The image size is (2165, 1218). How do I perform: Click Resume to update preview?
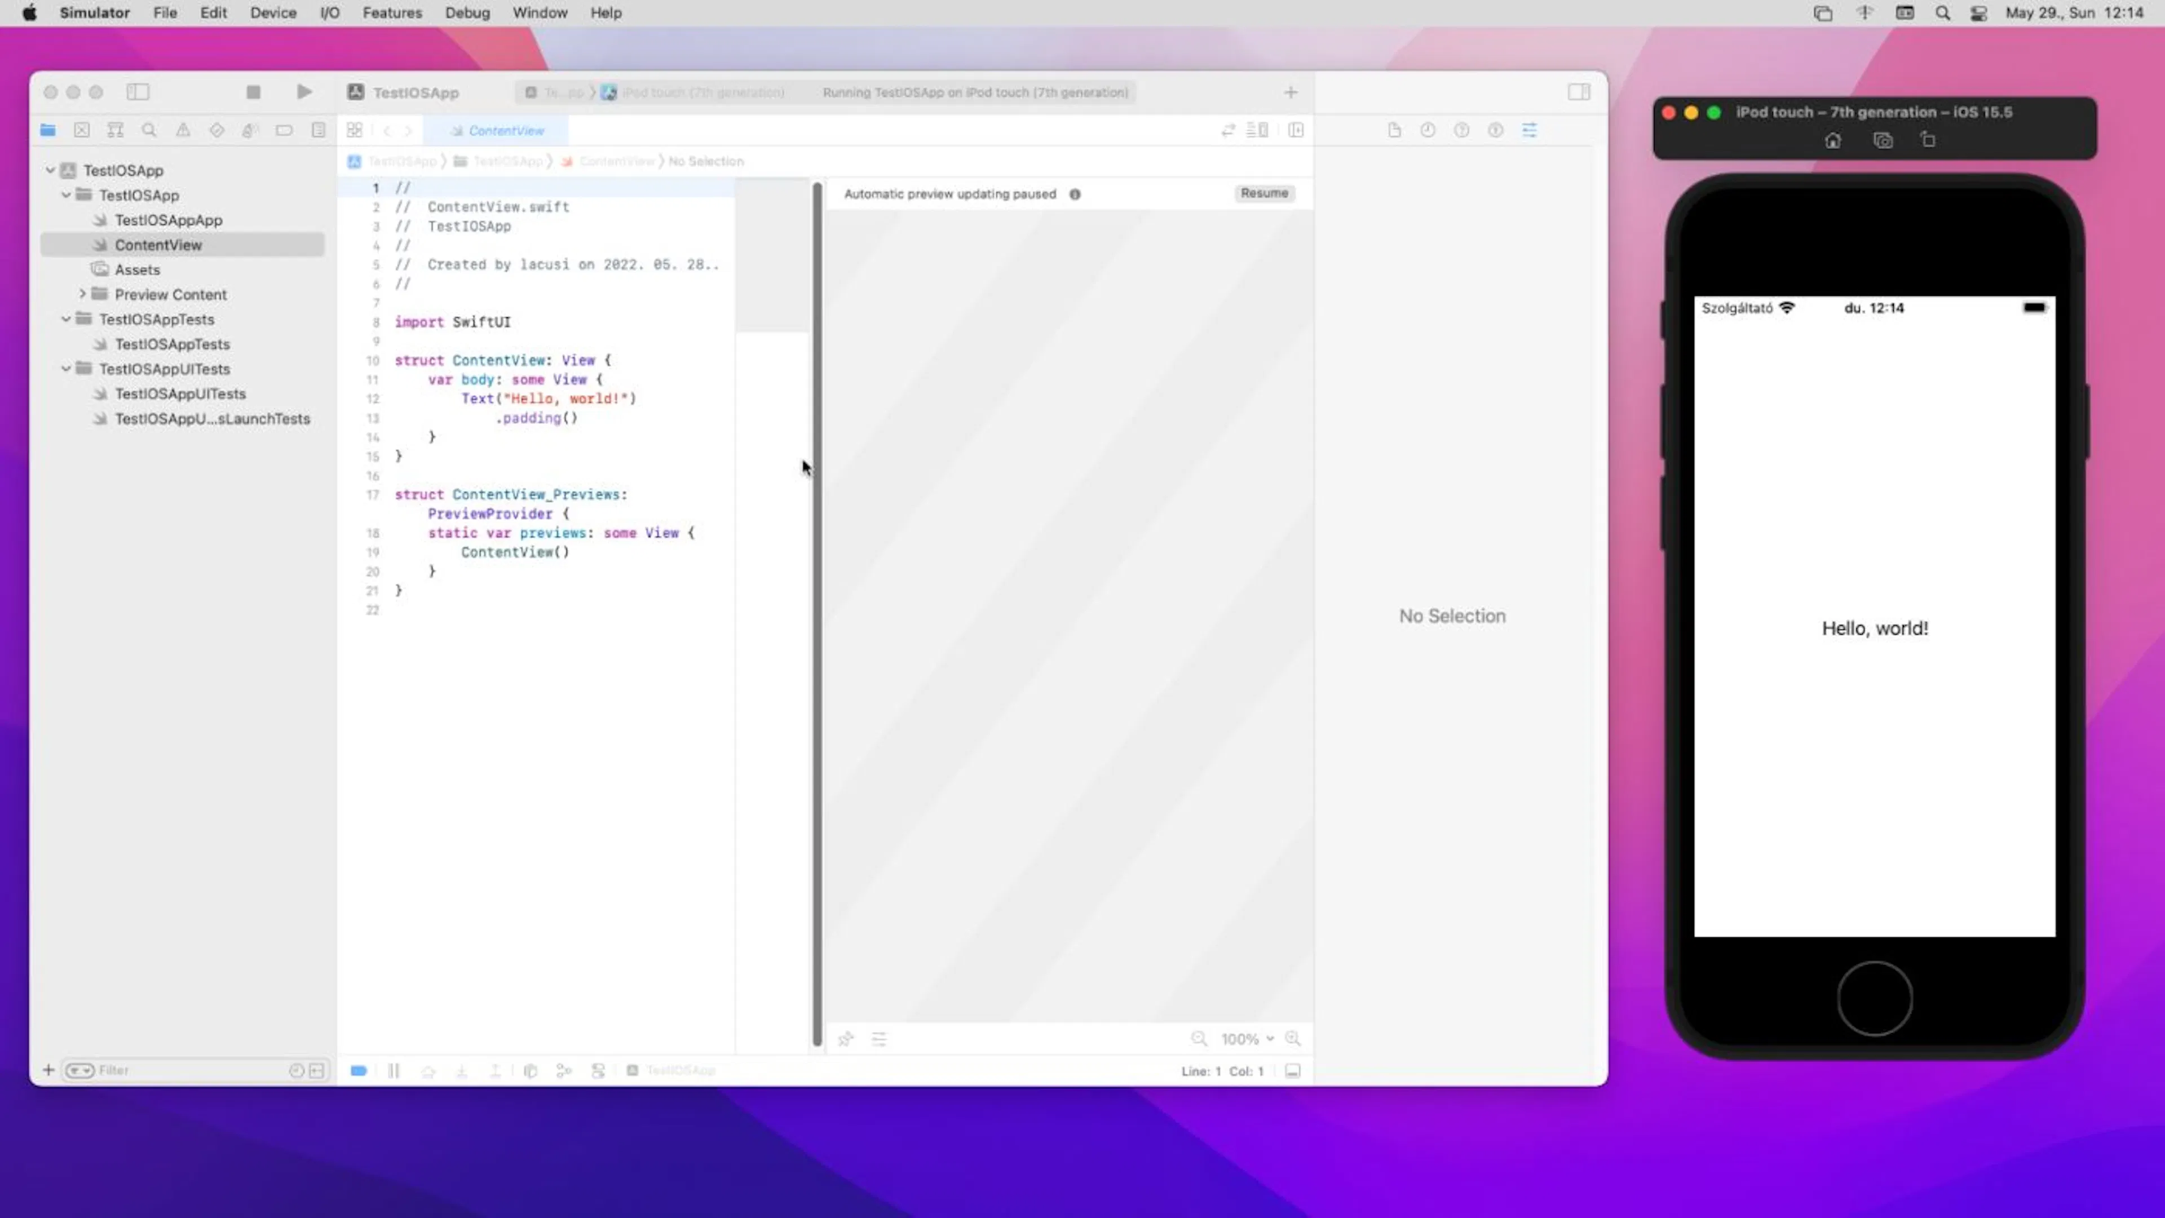click(x=1264, y=193)
